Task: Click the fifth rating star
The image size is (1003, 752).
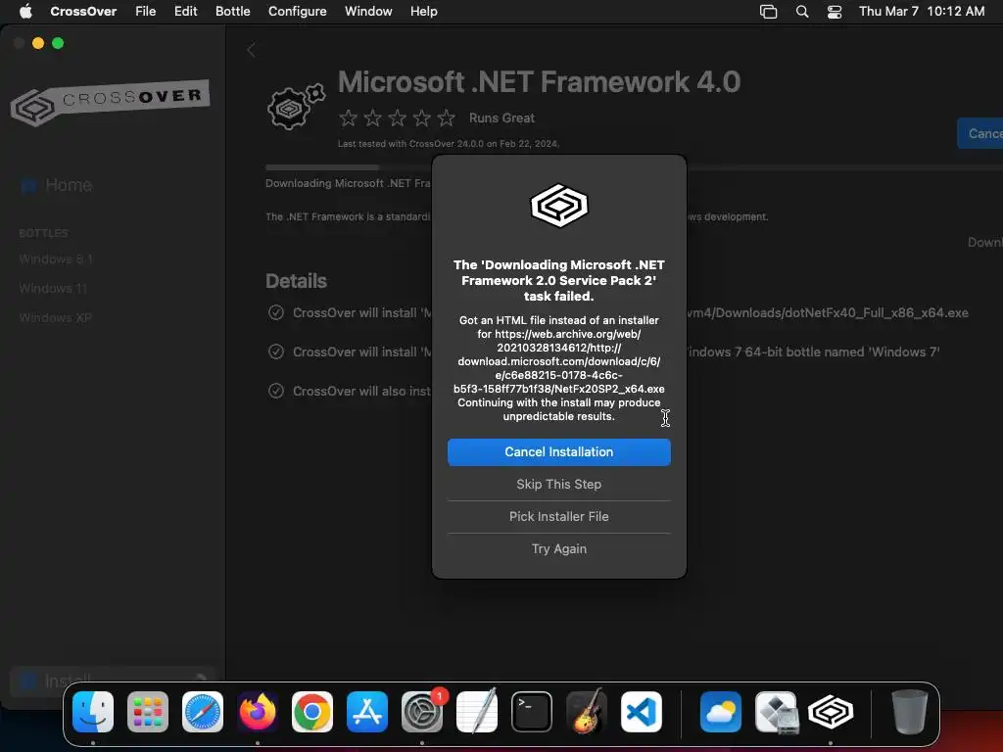Action: [447, 117]
